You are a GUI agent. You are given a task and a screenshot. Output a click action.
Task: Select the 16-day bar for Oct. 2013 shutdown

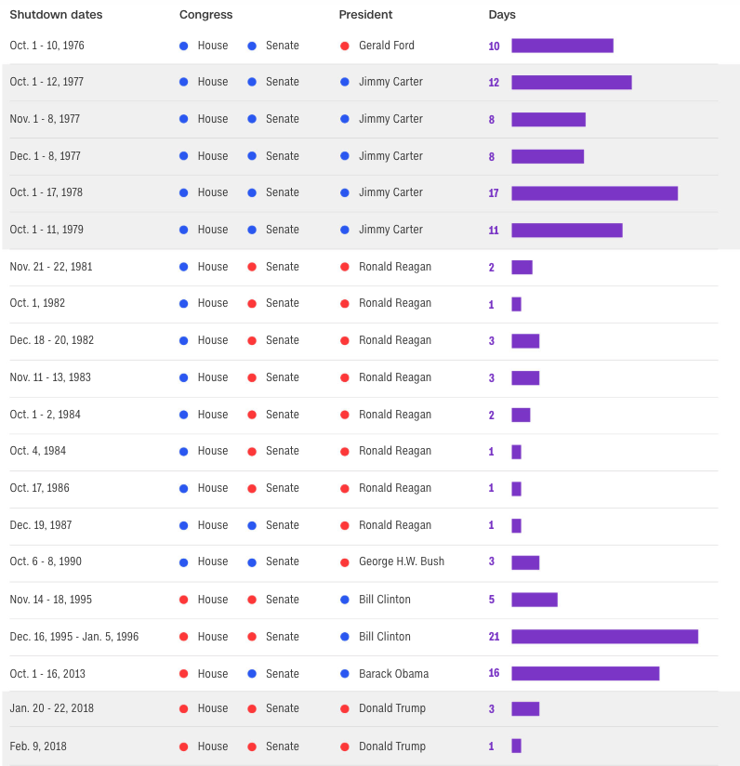coord(585,673)
